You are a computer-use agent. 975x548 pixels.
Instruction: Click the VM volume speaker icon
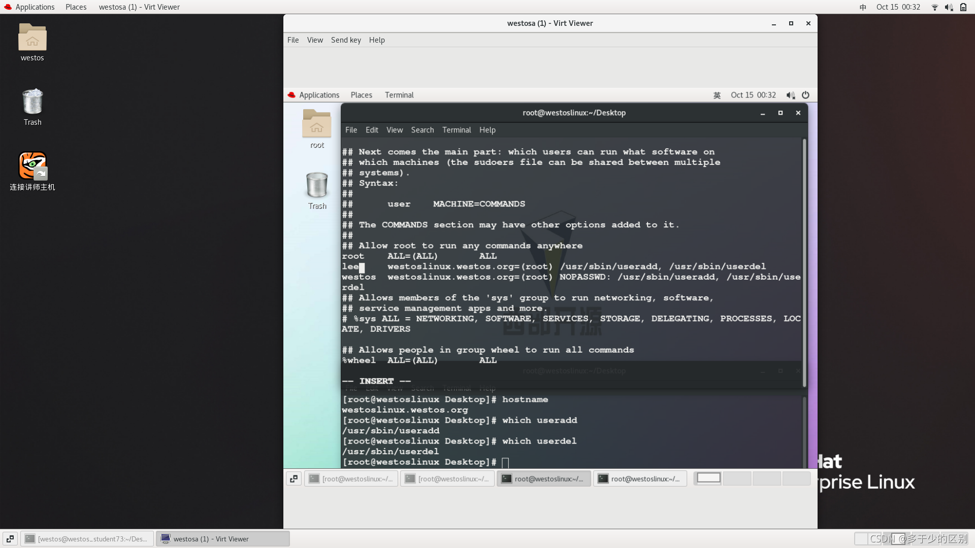(x=790, y=95)
